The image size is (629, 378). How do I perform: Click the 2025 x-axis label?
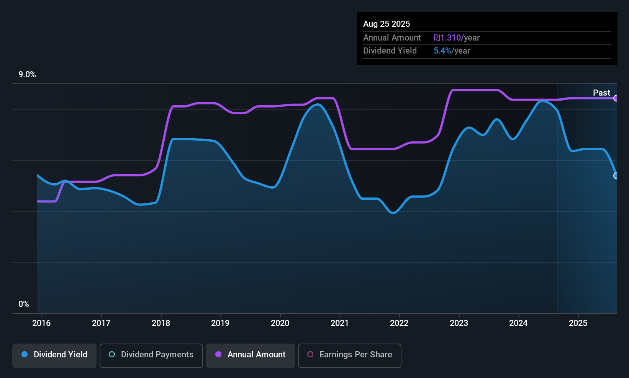point(578,323)
